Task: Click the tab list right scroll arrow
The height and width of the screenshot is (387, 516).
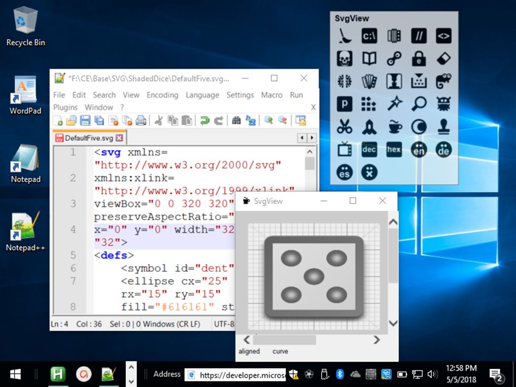Action: [312, 138]
